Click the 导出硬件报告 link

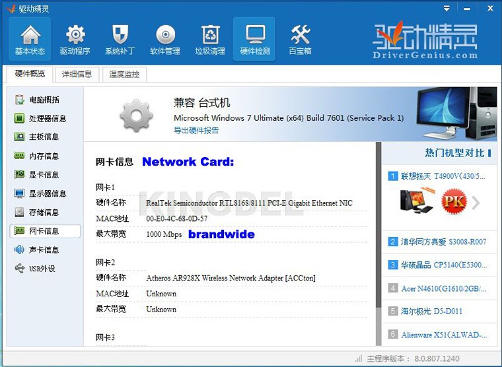196,130
